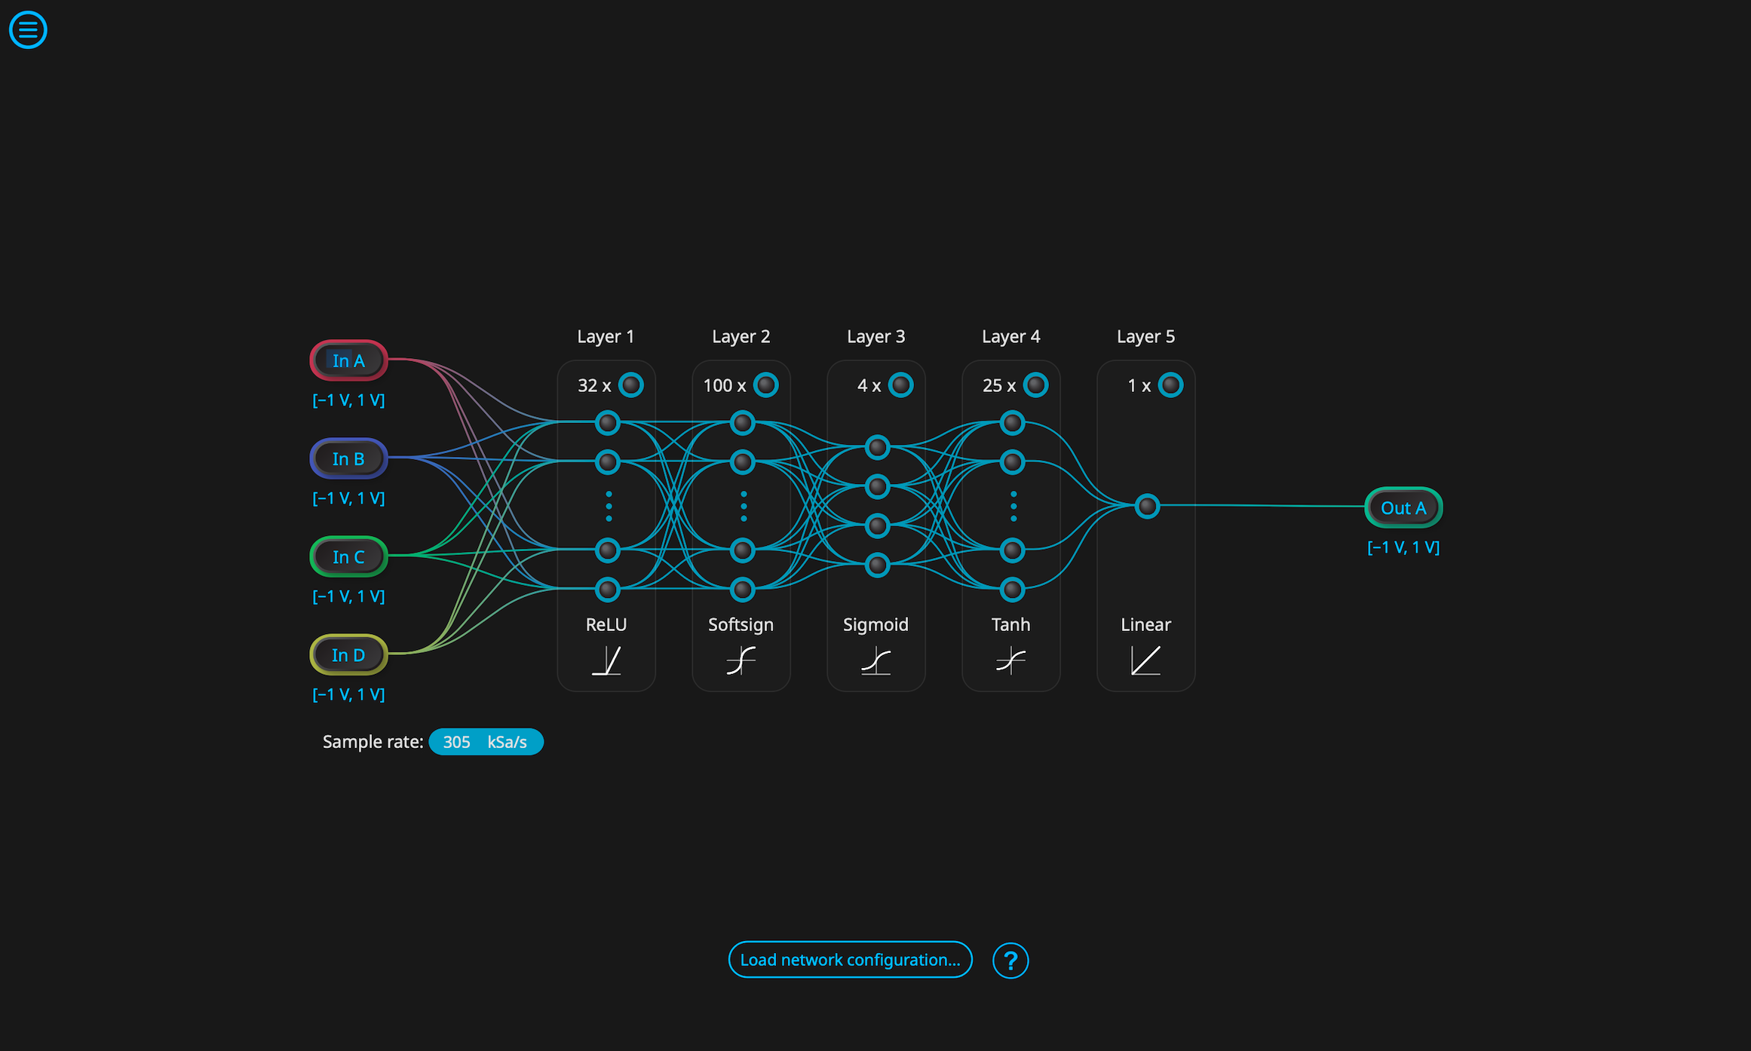
Task: Click Load network configuration button
Action: coord(850,960)
